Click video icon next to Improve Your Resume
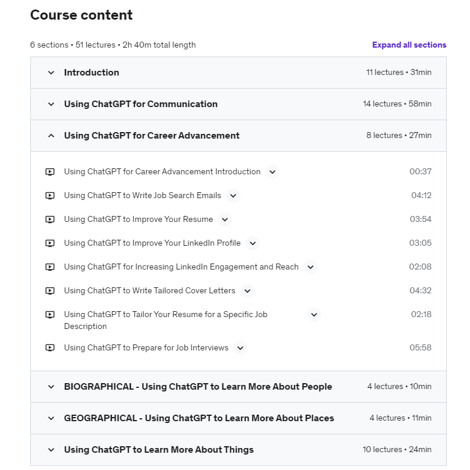470x470 pixels. pos(50,220)
